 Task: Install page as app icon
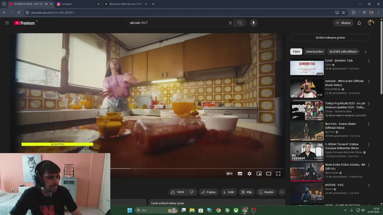pos(337,13)
